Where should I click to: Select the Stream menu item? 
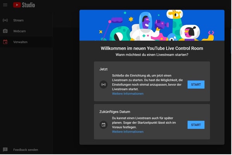pyautogui.click(x=26, y=20)
